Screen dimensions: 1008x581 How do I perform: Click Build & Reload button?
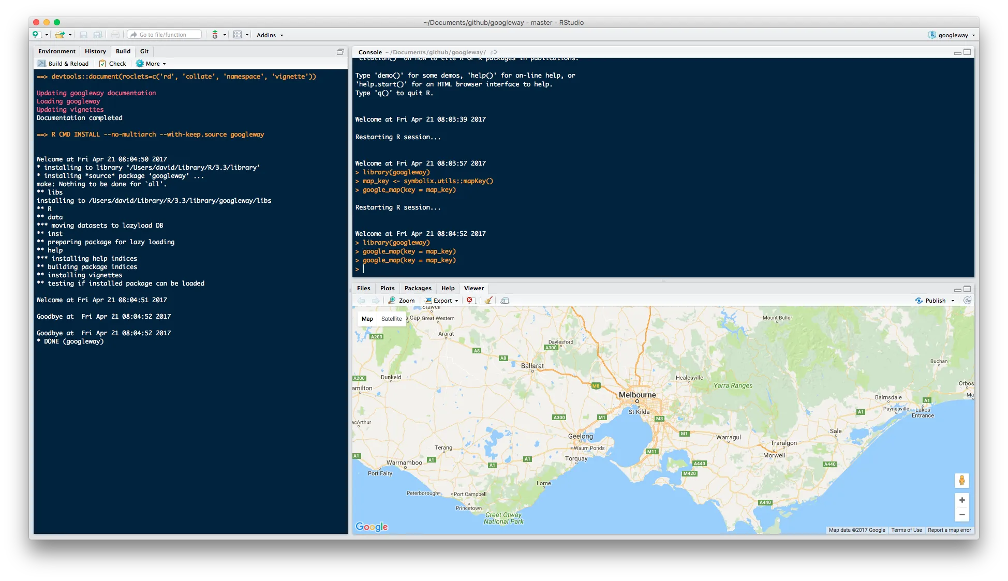click(63, 64)
